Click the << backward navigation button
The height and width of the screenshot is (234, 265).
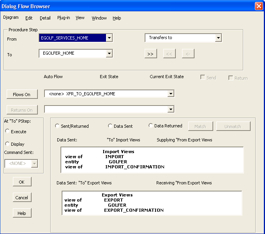[169, 54]
